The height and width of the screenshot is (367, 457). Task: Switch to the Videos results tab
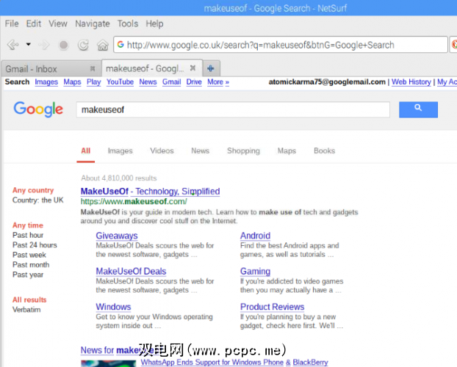[x=162, y=151]
